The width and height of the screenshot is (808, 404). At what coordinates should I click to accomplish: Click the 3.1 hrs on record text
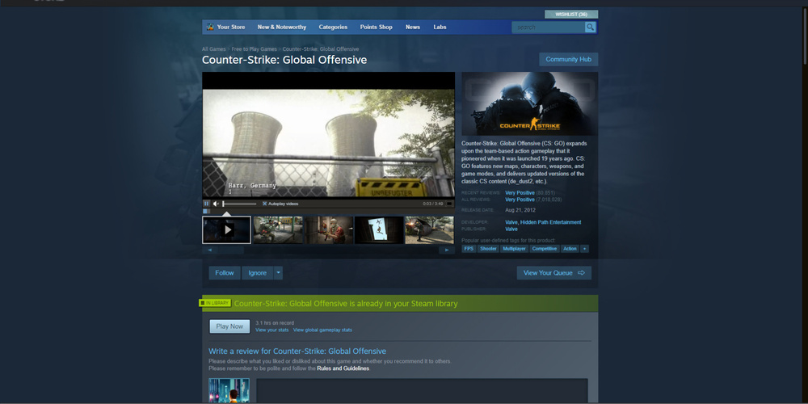point(275,323)
